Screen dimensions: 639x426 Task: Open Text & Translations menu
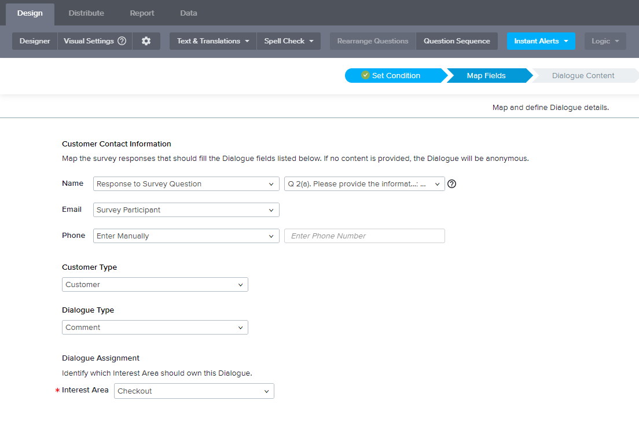(x=213, y=41)
